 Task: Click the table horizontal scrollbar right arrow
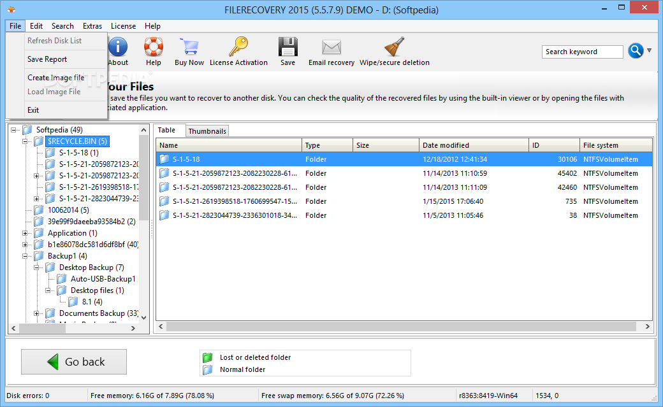coord(647,326)
